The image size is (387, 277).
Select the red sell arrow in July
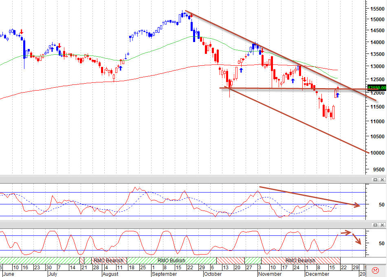point(59,45)
